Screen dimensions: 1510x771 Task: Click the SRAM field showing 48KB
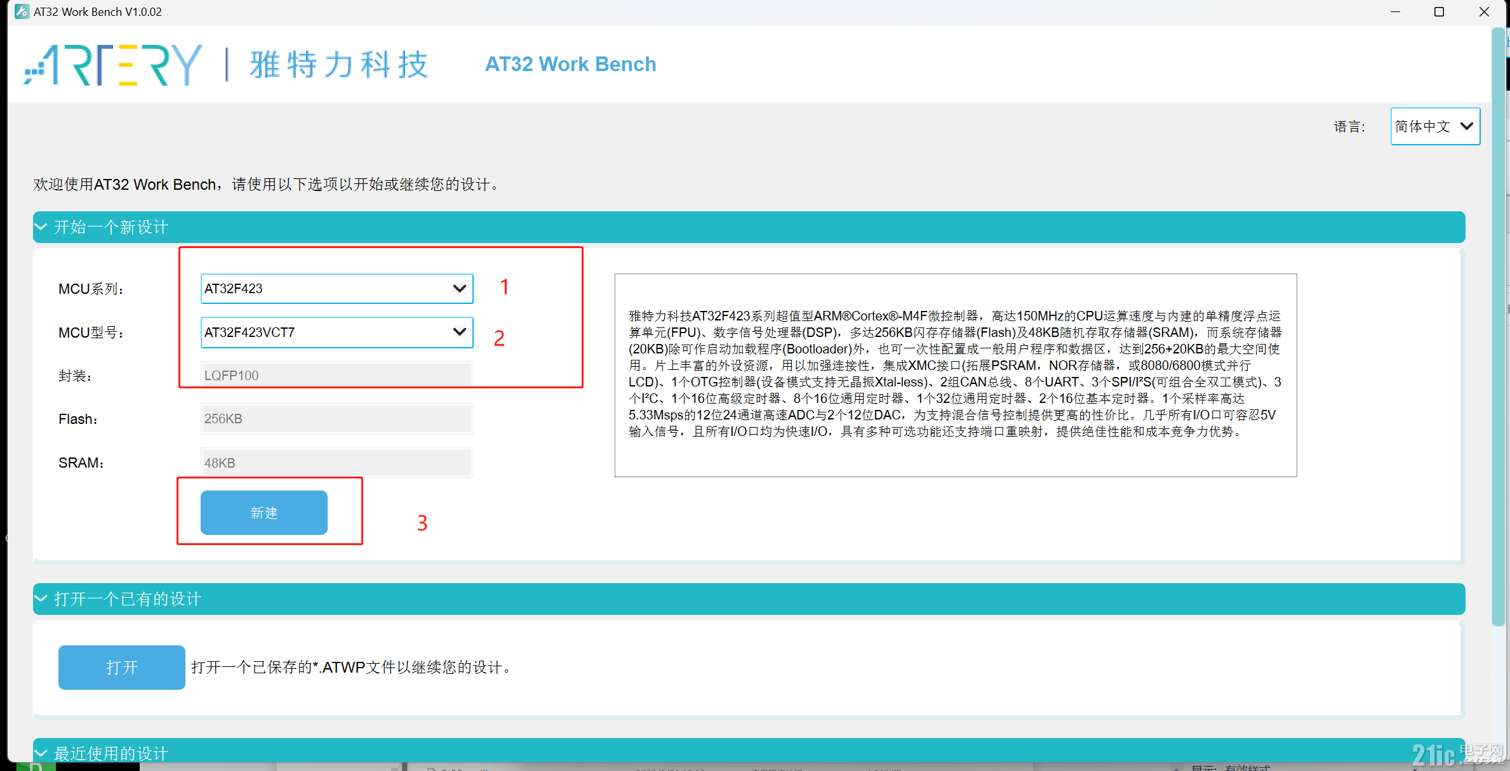[337, 463]
